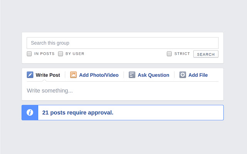Click the plus icon beside Add File
The image size is (247, 154).
183,75
